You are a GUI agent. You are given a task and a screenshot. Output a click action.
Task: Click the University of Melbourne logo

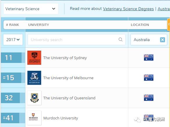coord(34,78)
